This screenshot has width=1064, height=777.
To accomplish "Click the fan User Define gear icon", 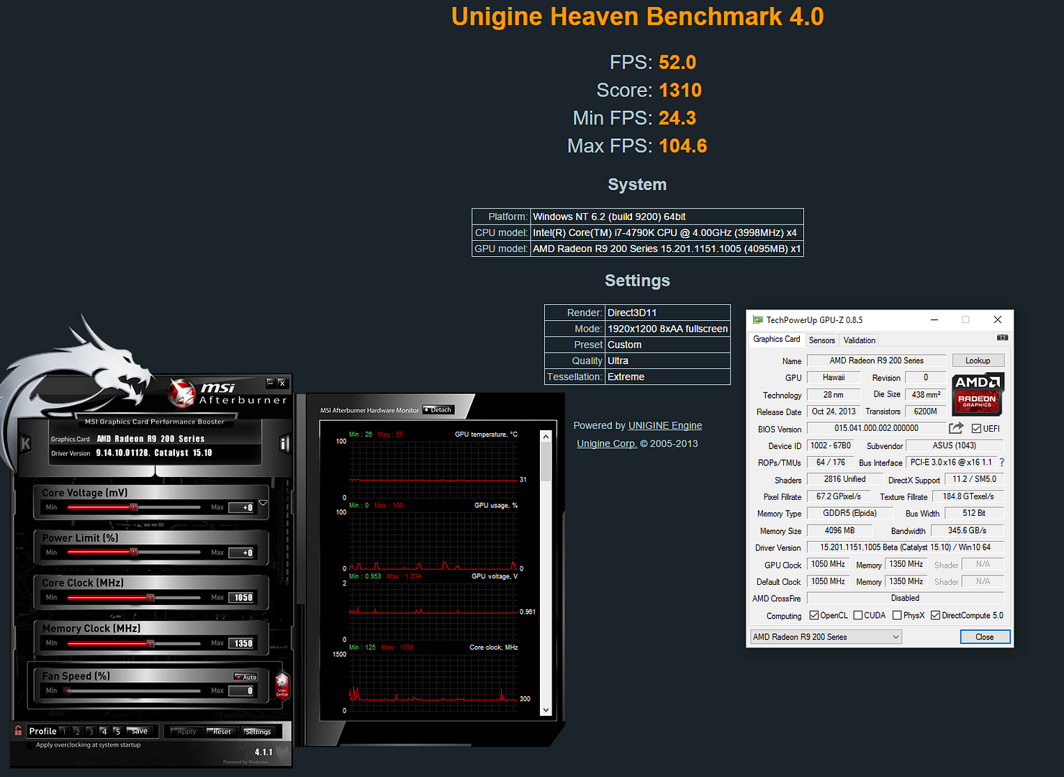I will [282, 683].
